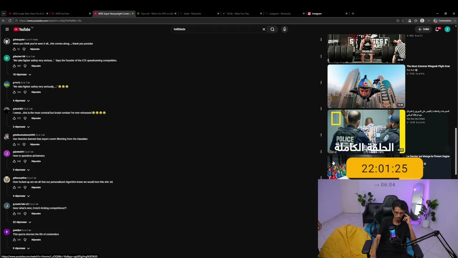
Task: Click Répondre under @Bacher108 comment
Action: 36,66
